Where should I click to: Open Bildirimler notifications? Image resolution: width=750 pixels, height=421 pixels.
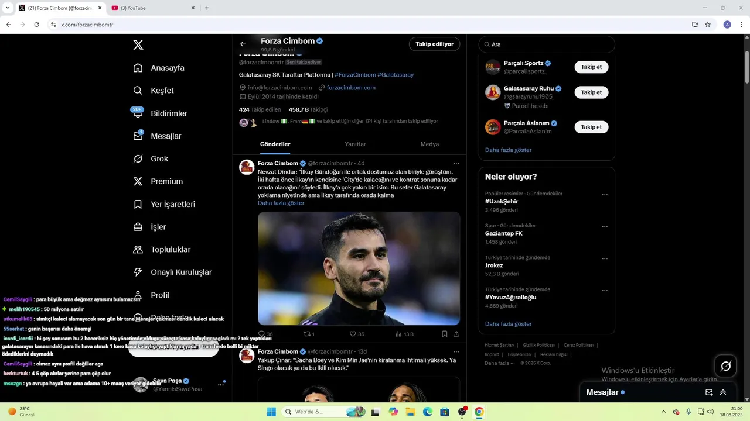160,113
